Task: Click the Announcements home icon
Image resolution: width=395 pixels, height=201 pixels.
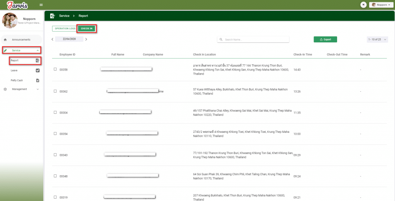Action: coord(5,40)
